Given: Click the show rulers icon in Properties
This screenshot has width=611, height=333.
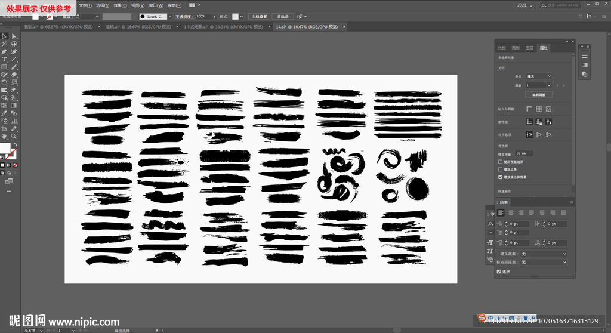Looking at the screenshot, I should click(529, 109).
